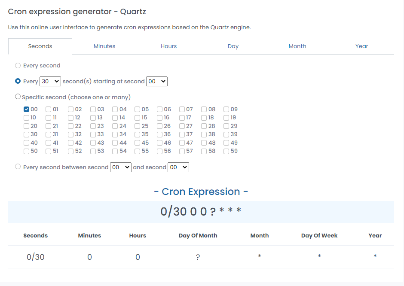The image size is (404, 286).
Task: Check the 15 second checkbox
Action: pyautogui.click(x=138, y=118)
